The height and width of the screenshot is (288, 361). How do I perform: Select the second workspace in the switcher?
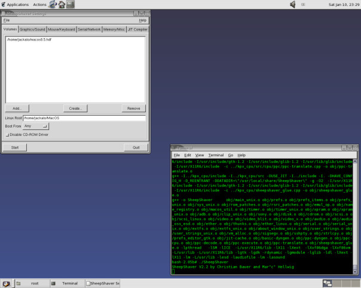coord(337,283)
